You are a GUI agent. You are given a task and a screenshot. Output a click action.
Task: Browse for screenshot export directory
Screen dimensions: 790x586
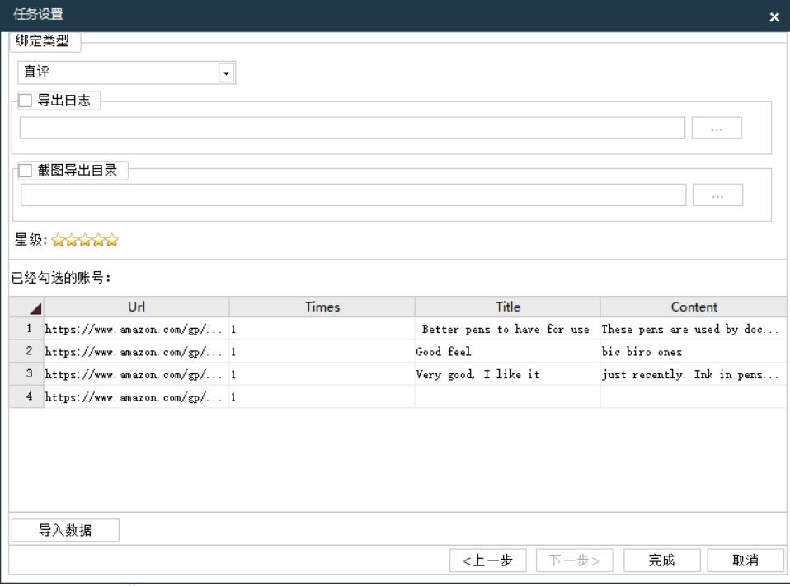(717, 195)
